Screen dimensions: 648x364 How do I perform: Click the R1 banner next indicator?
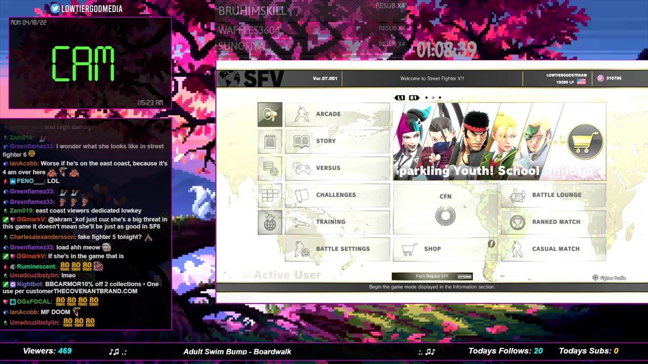point(414,98)
